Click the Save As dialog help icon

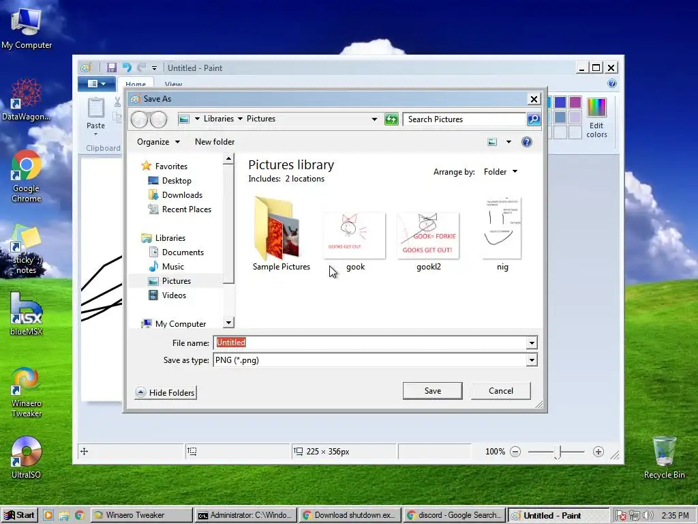coord(527,142)
